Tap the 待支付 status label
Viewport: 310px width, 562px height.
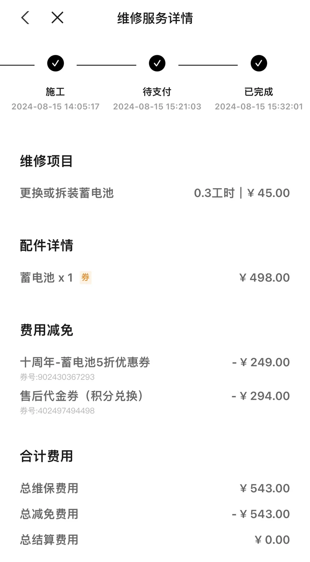point(157,92)
